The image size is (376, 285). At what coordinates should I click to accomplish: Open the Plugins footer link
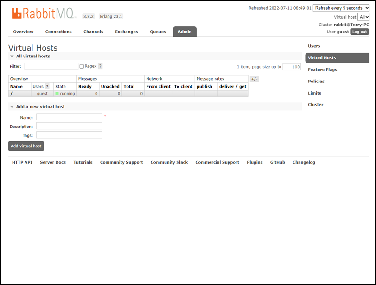point(255,162)
